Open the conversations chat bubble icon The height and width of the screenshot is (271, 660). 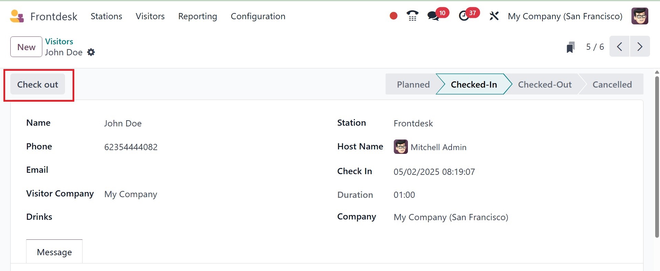click(x=433, y=16)
